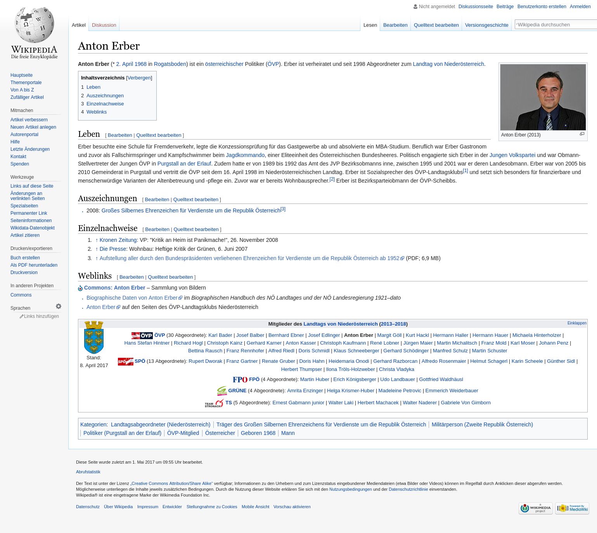The height and width of the screenshot is (533, 597).
Task: Open Hauptseite in the sidebar
Action: [x=21, y=75]
